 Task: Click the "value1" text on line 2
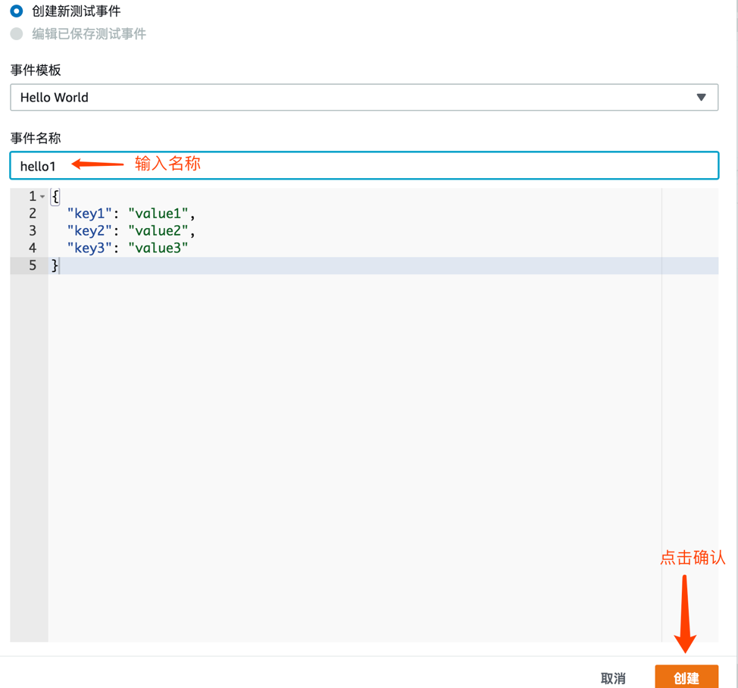(158, 214)
